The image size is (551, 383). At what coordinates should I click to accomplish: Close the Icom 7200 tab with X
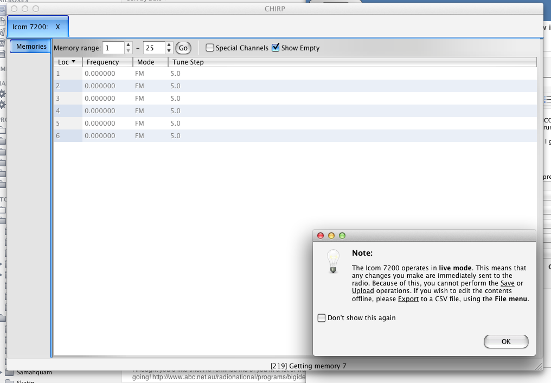(x=57, y=27)
